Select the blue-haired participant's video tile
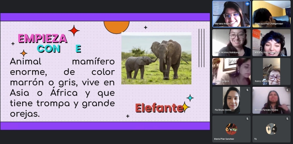Viewport: 293px width, 144px height. 271,43
